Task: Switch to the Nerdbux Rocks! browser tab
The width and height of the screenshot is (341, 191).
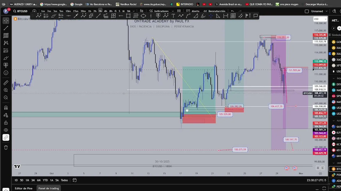Action: (126, 4)
